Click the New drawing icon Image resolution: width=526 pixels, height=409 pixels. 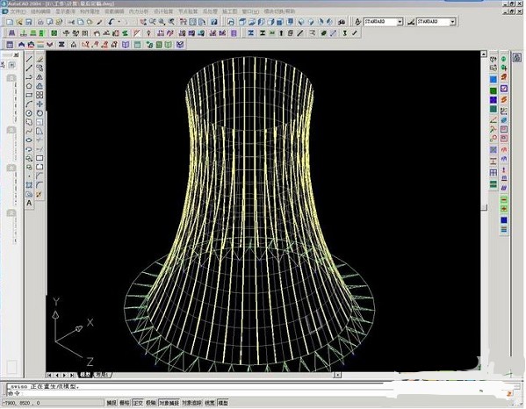10,22
